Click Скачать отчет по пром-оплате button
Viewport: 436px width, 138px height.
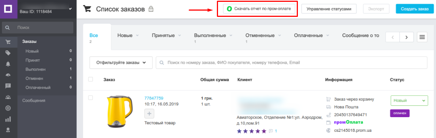pyautogui.click(x=259, y=9)
